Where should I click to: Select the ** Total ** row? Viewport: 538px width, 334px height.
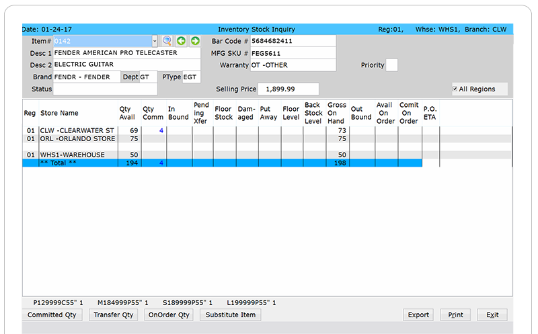[x=223, y=163]
